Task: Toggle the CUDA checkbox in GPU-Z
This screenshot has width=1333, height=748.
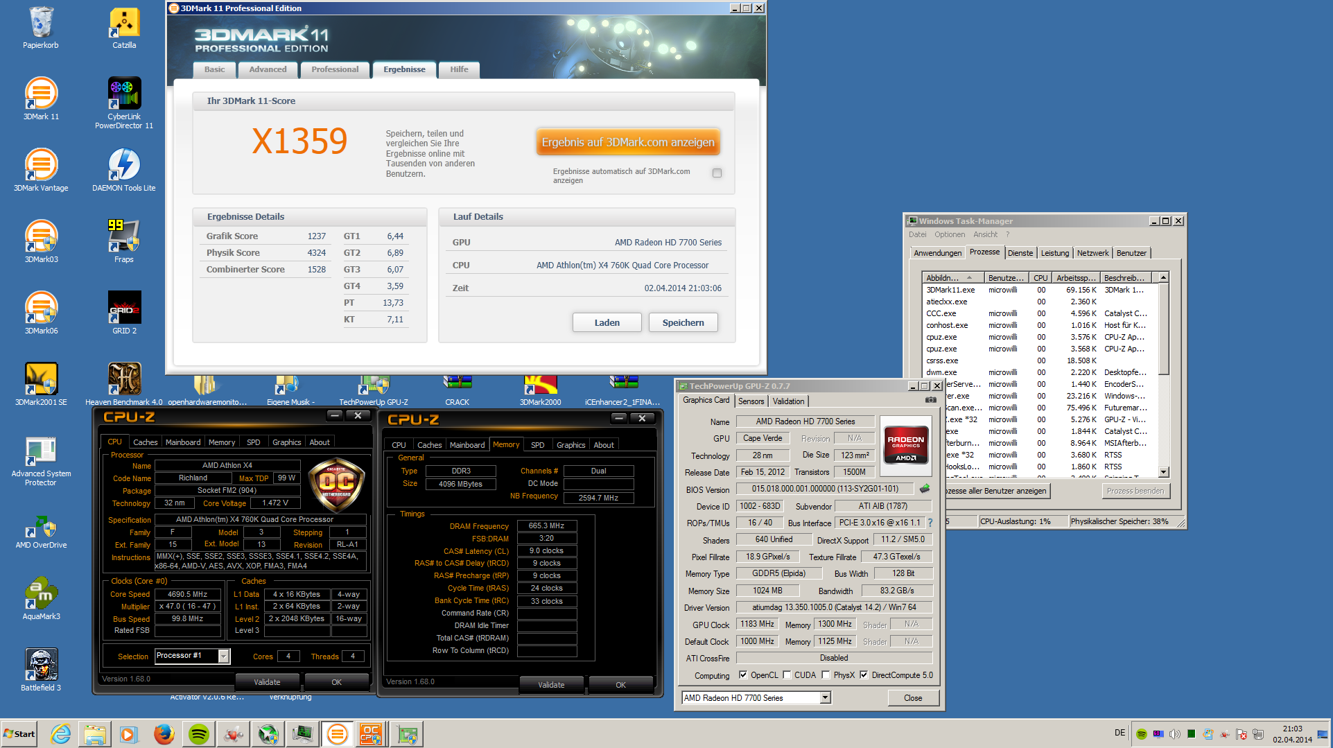Action: point(787,675)
